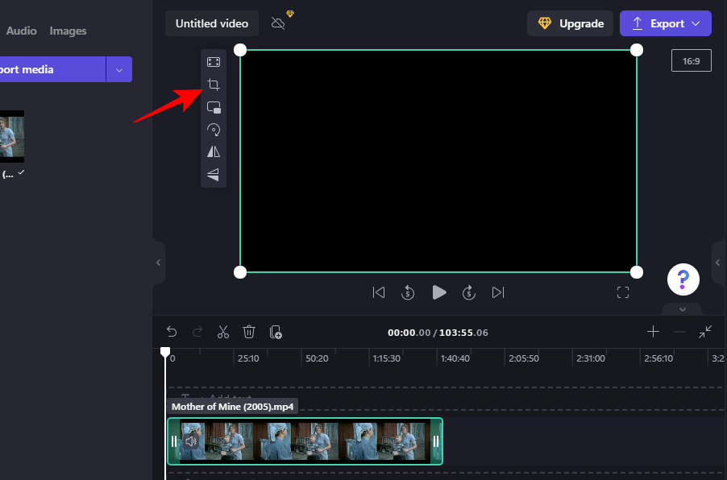Collapse the left media panel
Image resolution: width=727 pixels, height=480 pixels.
(158, 262)
